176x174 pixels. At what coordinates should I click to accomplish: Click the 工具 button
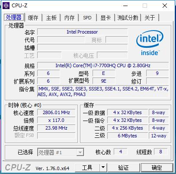(x=87, y=167)
